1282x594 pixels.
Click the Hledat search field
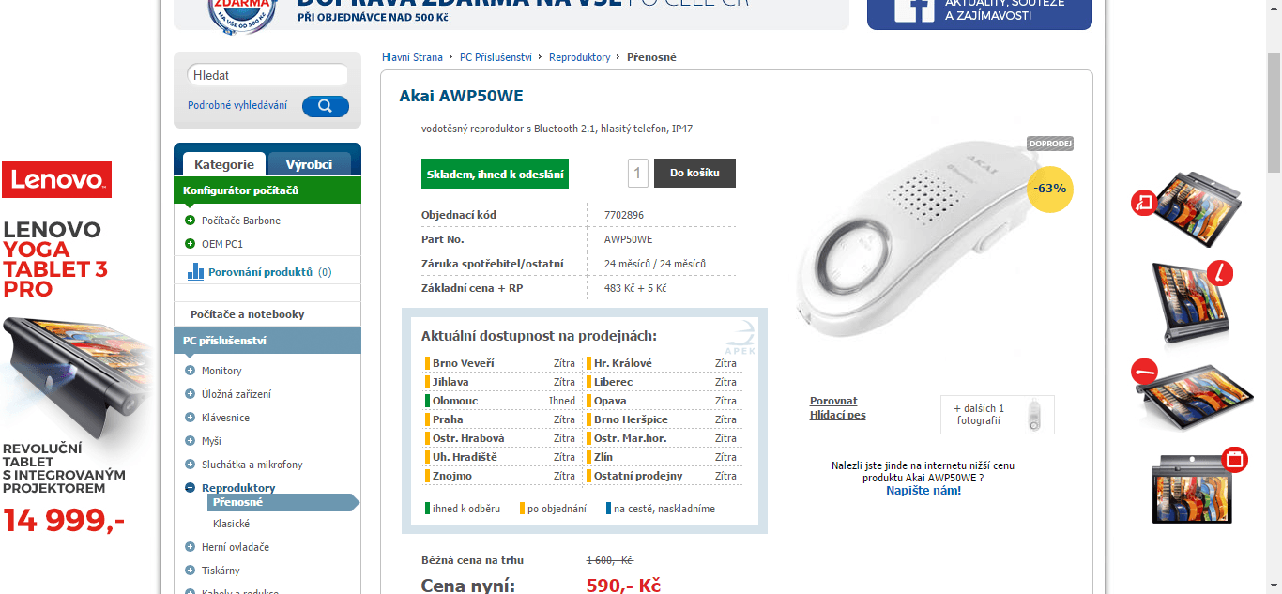tap(267, 75)
